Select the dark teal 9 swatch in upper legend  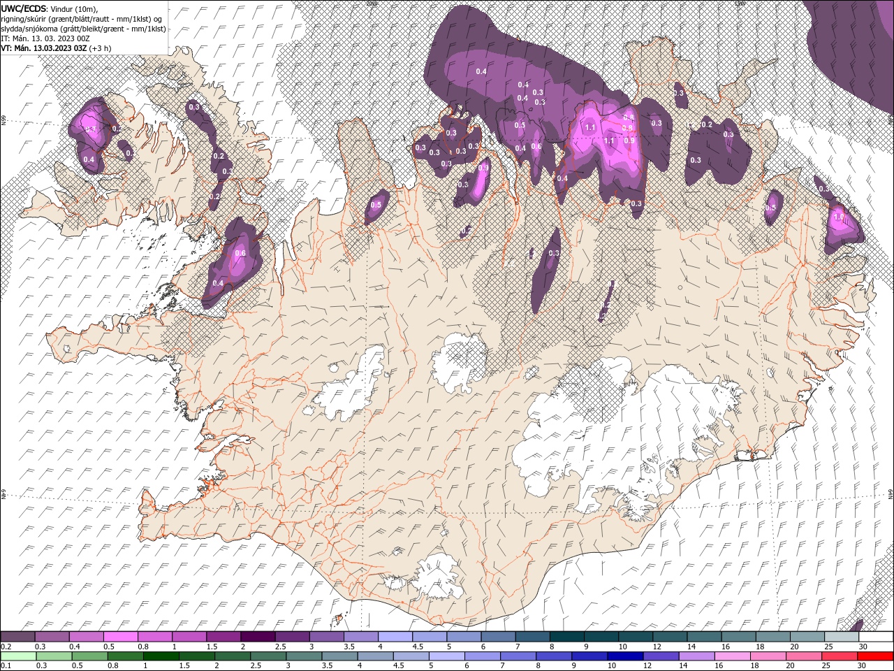pos(601,637)
